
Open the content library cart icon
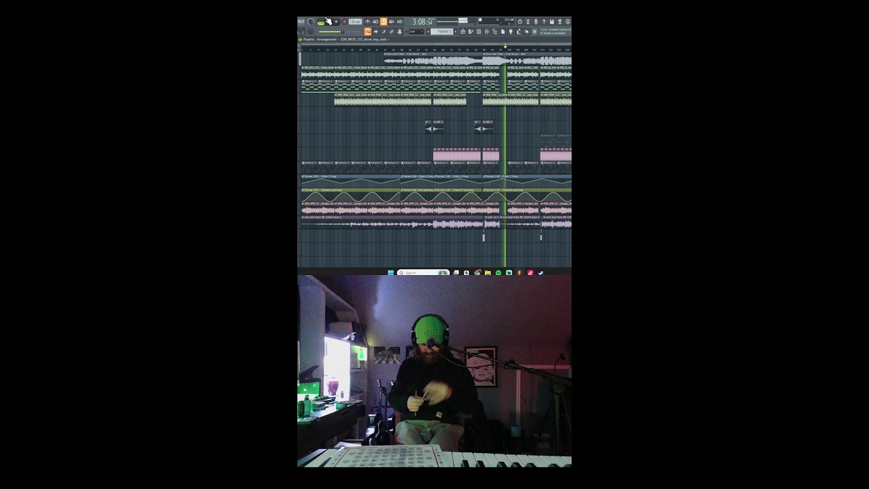(534, 31)
